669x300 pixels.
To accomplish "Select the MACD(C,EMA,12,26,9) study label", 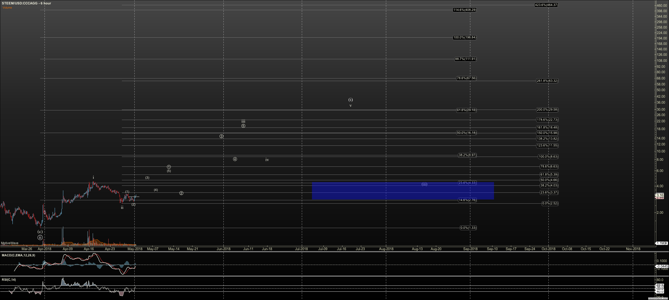I will [x=18, y=255].
